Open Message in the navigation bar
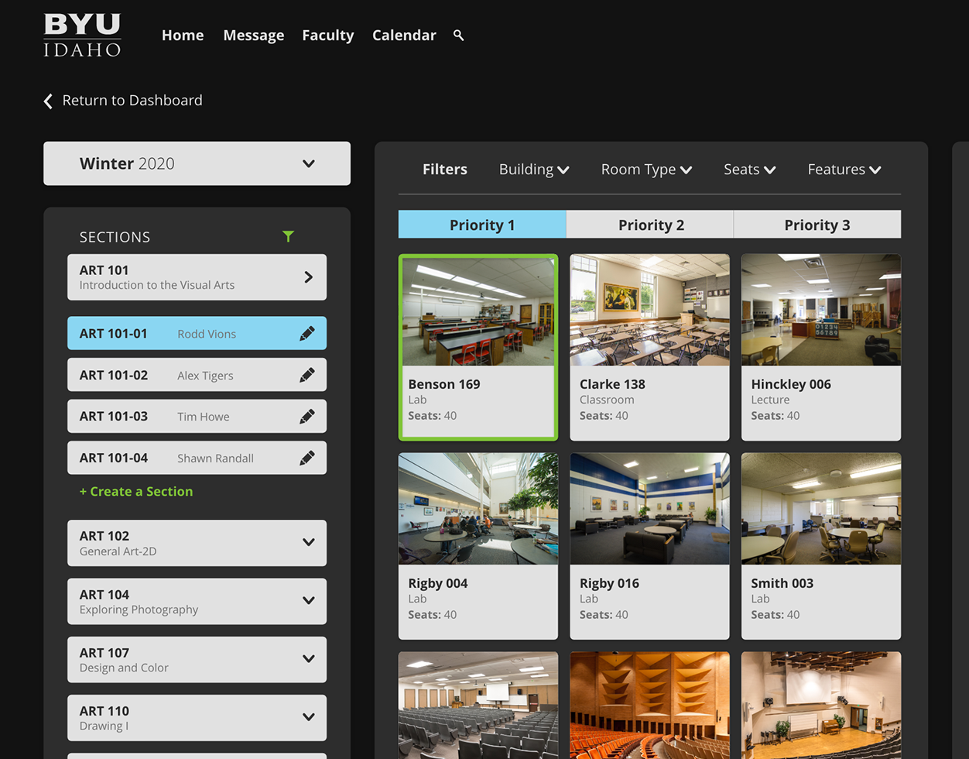The width and height of the screenshot is (969, 759). tap(254, 36)
